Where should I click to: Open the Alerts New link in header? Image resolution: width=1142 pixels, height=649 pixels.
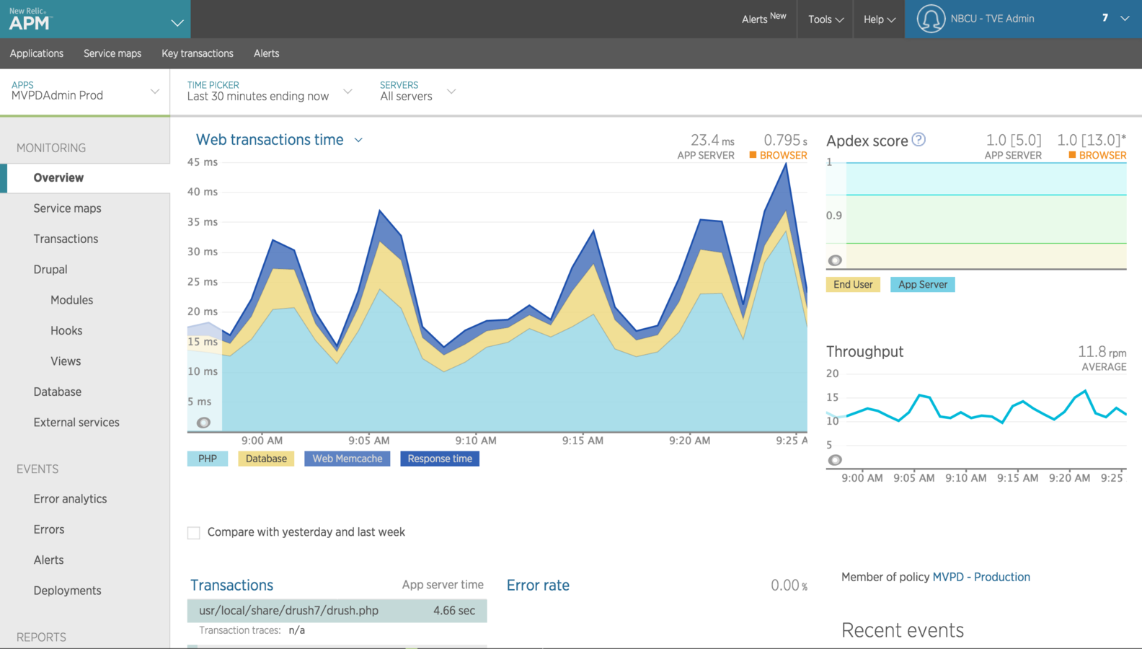[x=763, y=19]
